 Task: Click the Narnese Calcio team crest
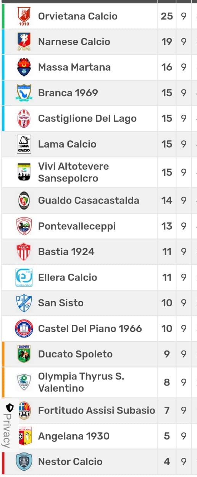click(x=24, y=42)
